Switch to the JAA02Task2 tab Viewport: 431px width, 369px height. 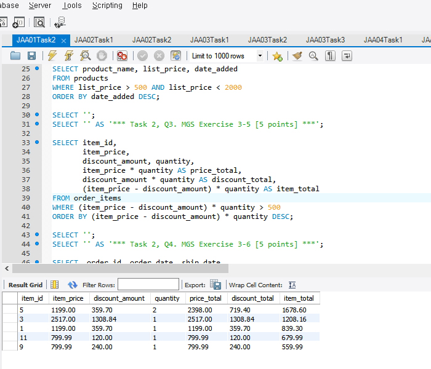pyautogui.click(x=151, y=40)
